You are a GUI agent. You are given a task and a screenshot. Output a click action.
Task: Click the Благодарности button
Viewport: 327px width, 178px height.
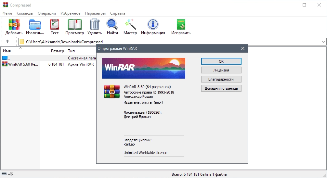[x=221, y=79]
